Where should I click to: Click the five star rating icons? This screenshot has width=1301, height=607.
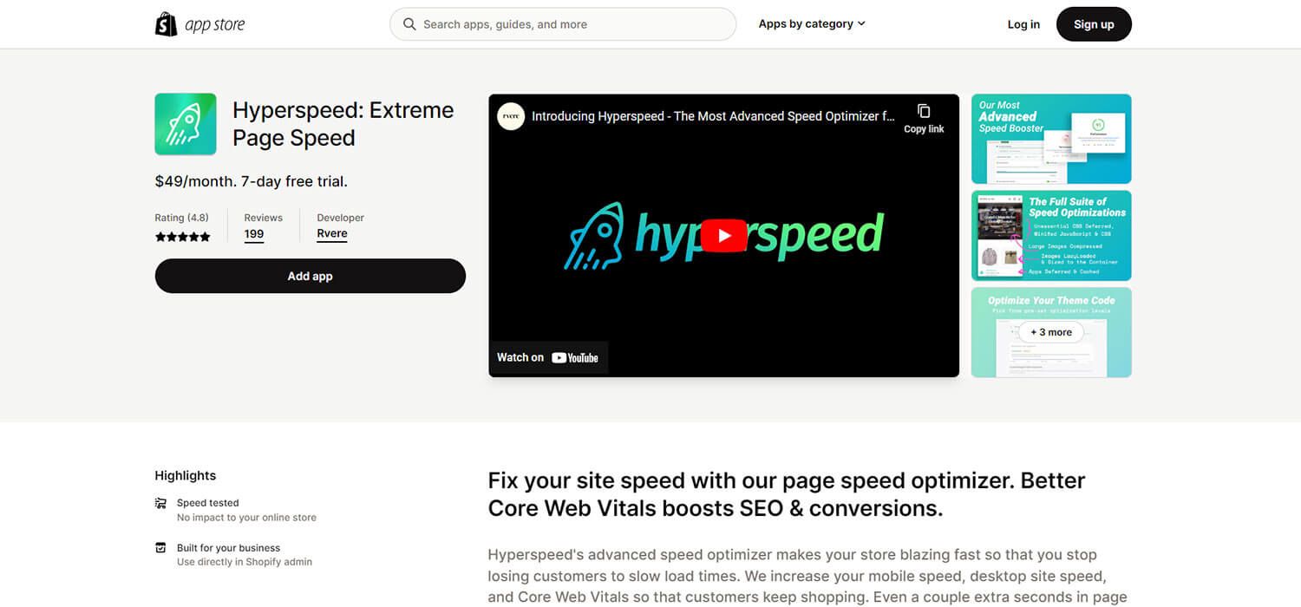pyautogui.click(x=183, y=237)
